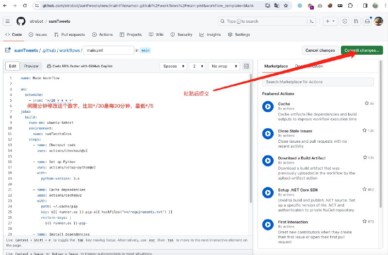
Task: Open the notifications inbox icon
Action: [367, 21]
